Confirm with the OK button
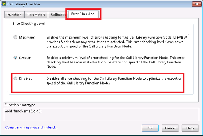The width and height of the screenshot is (203, 136). click(150, 128)
